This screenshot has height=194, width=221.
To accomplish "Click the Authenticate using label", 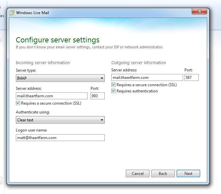I will click(33, 112).
